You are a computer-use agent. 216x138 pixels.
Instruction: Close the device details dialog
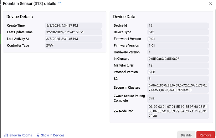210,4
